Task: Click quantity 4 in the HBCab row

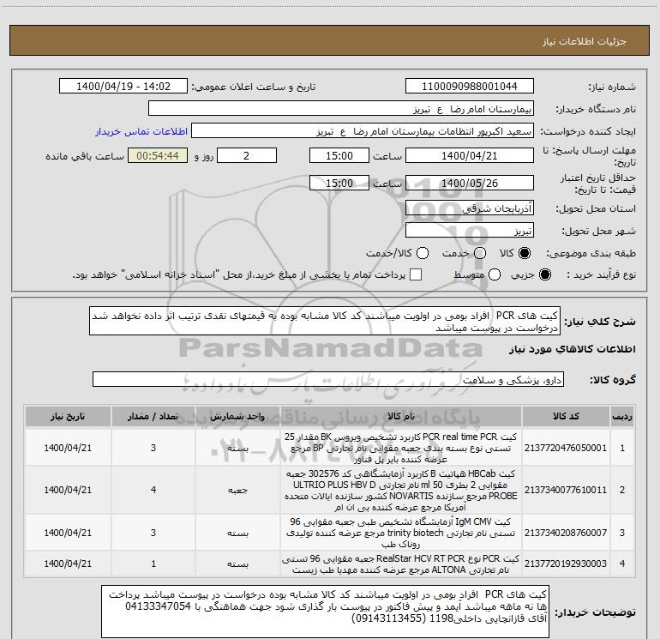Action: tap(153, 490)
